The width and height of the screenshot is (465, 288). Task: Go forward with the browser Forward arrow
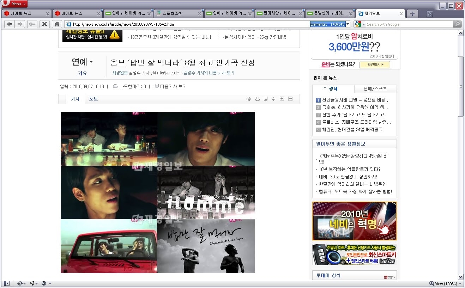coord(20,24)
